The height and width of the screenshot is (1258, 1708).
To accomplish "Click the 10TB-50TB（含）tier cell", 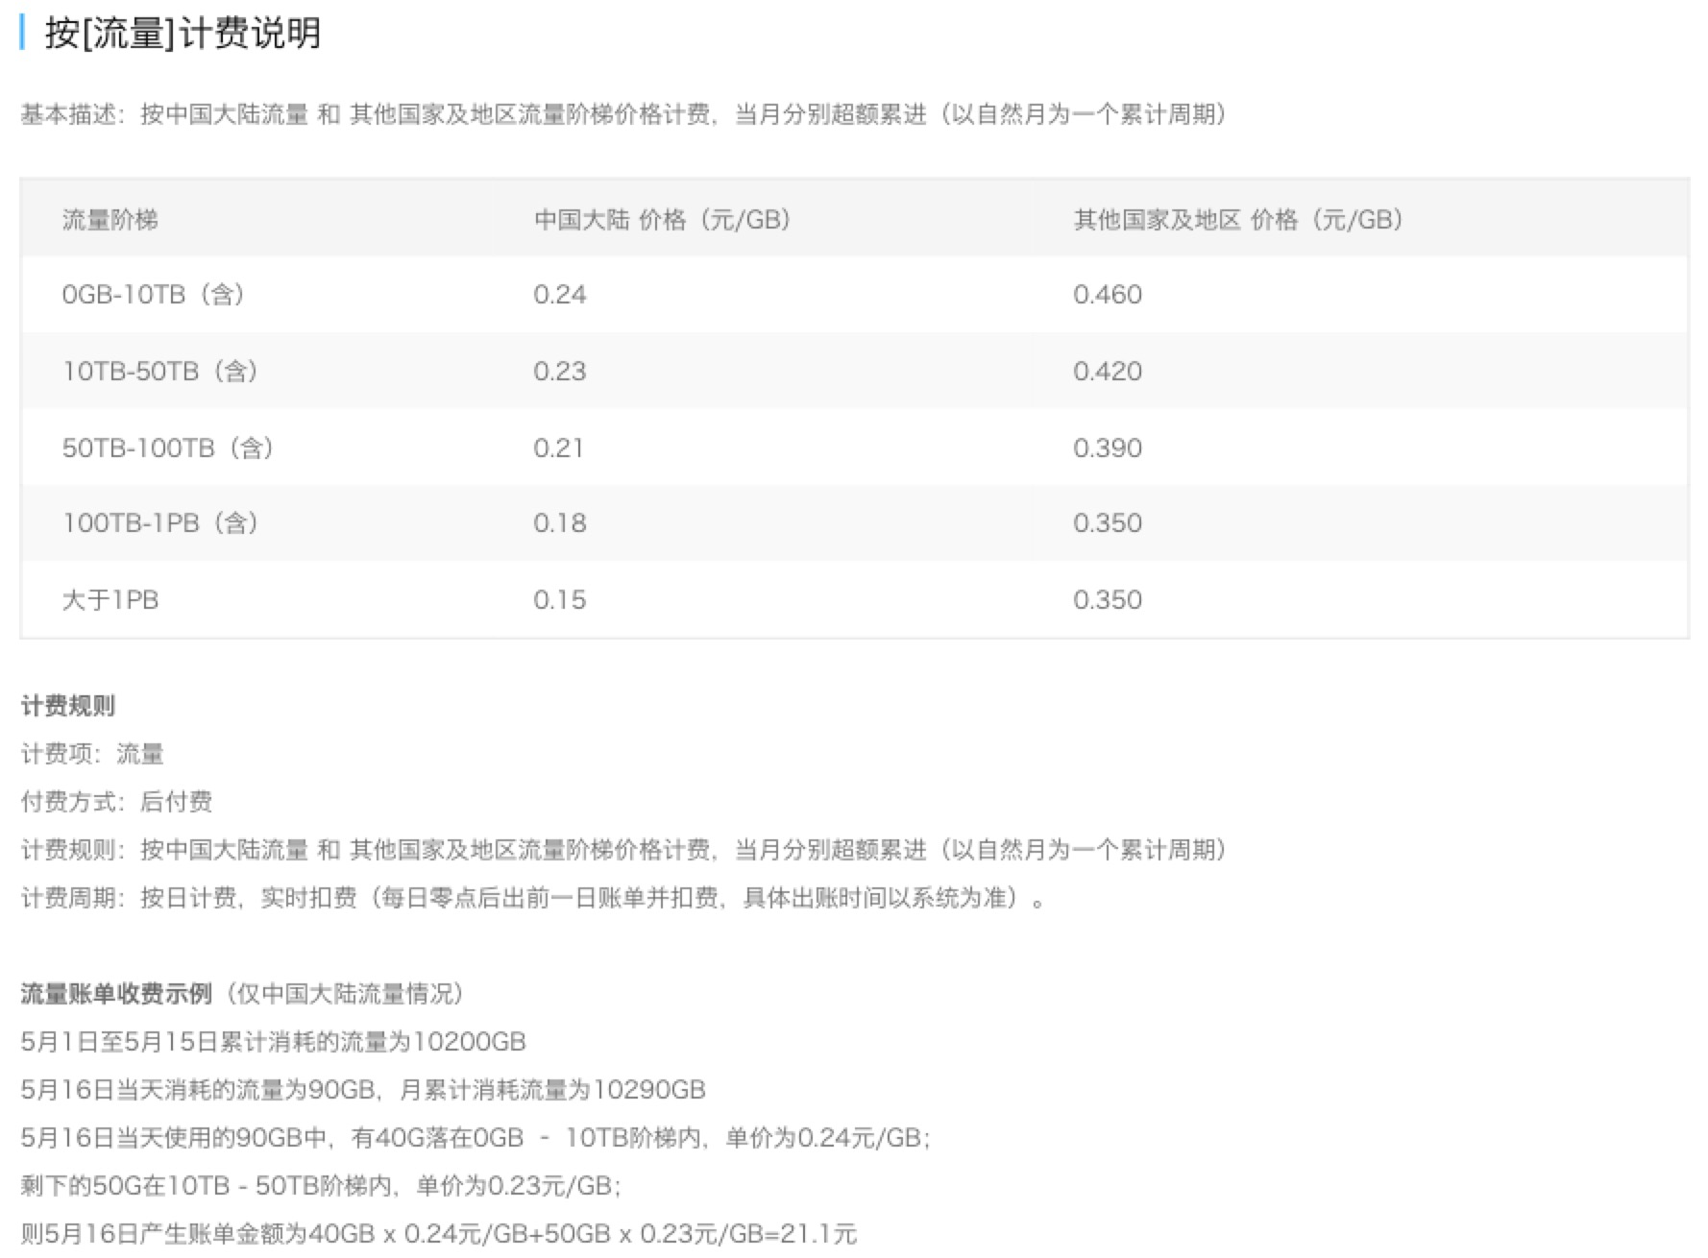I will pos(161,371).
